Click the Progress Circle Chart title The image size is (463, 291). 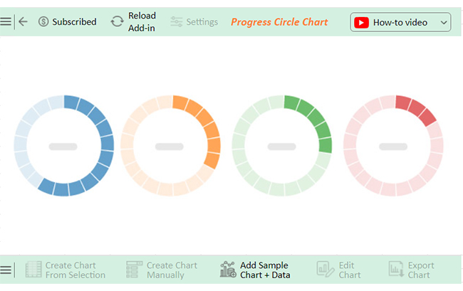279,22
